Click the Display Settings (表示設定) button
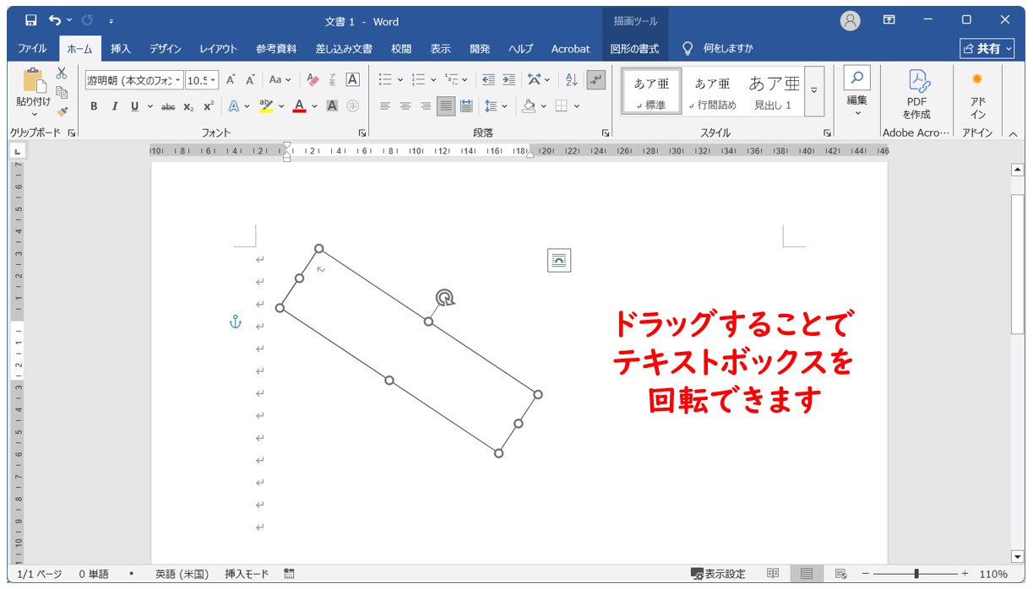 (x=718, y=574)
